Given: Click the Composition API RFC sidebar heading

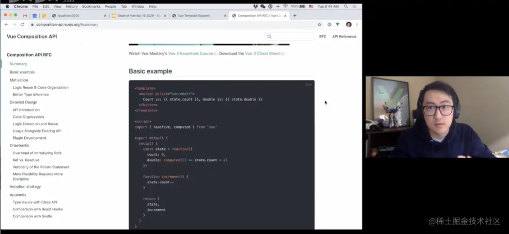Looking at the screenshot, I should click(x=29, y=55).
